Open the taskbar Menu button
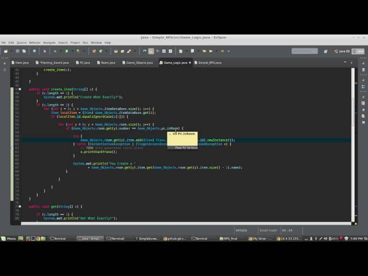This screenshot has height=276, width=368. click(9, 239)
